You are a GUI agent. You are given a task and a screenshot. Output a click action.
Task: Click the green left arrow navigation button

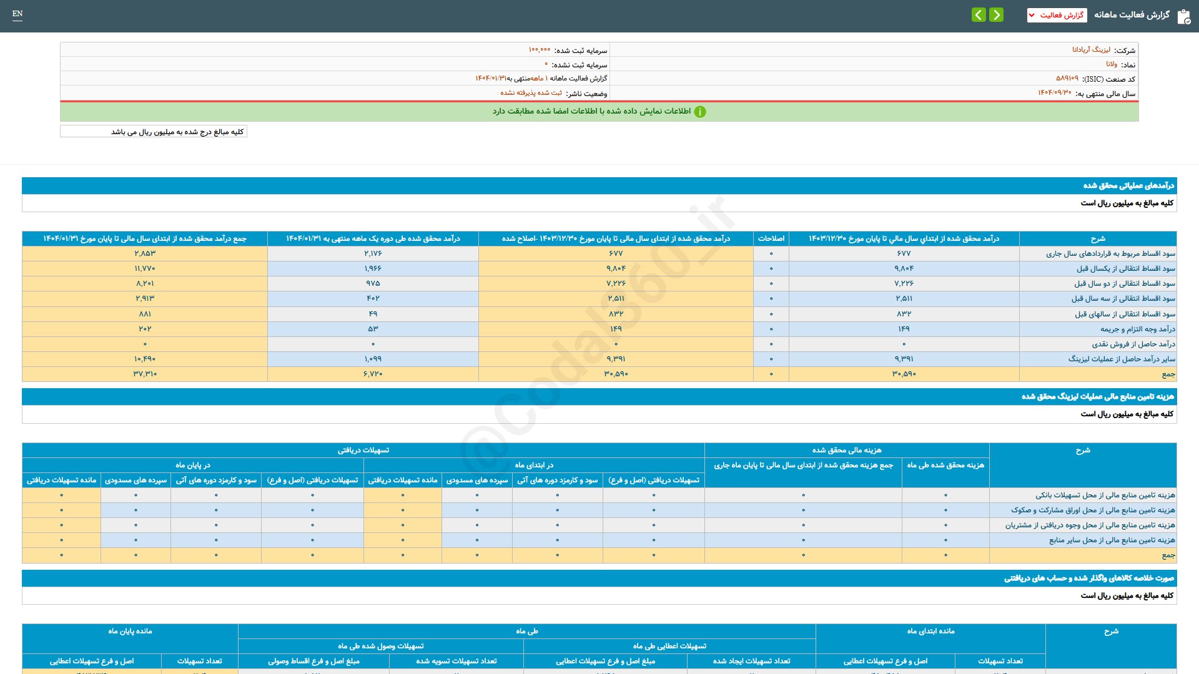[979, 14]
